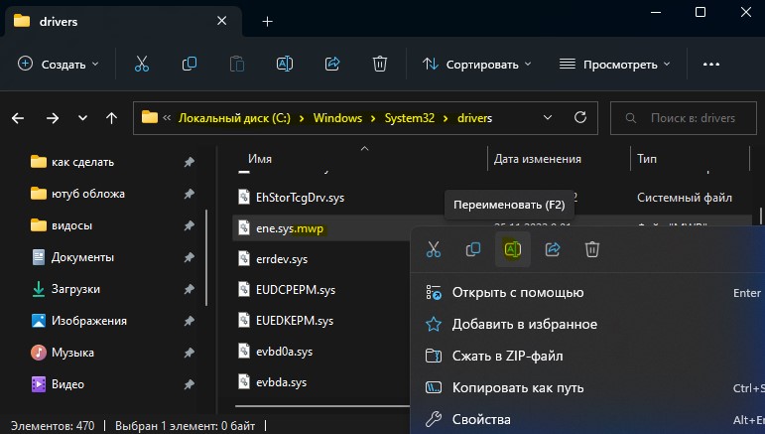Image resolution: width=765 pixels, height=434 pixels.
Task: Choose Открыть с помощью in context menu
Action: point(518,292)
